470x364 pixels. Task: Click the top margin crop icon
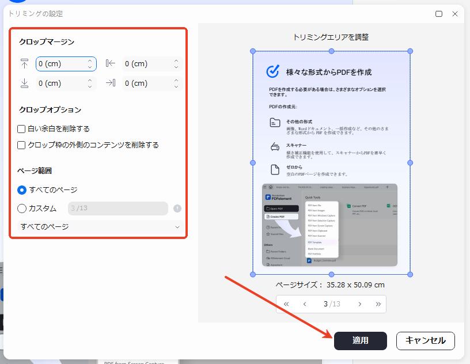24,64
